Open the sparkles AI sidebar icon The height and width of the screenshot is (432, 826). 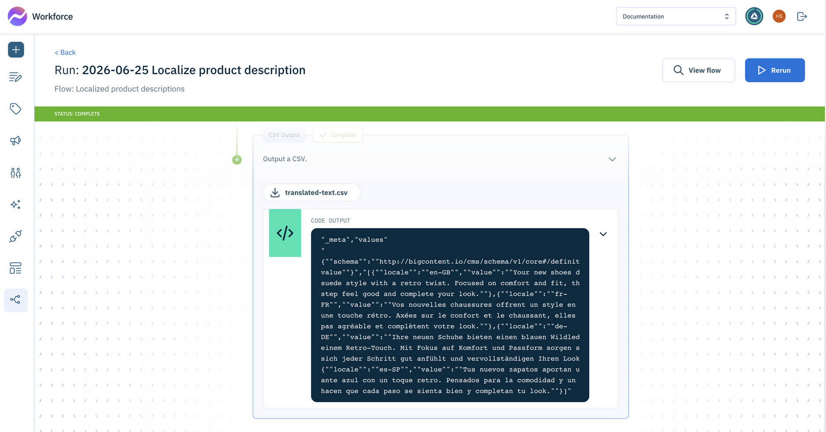point(15,204)
